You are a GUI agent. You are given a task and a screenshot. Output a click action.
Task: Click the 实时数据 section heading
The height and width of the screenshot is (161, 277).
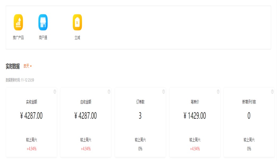coord(13,66)
